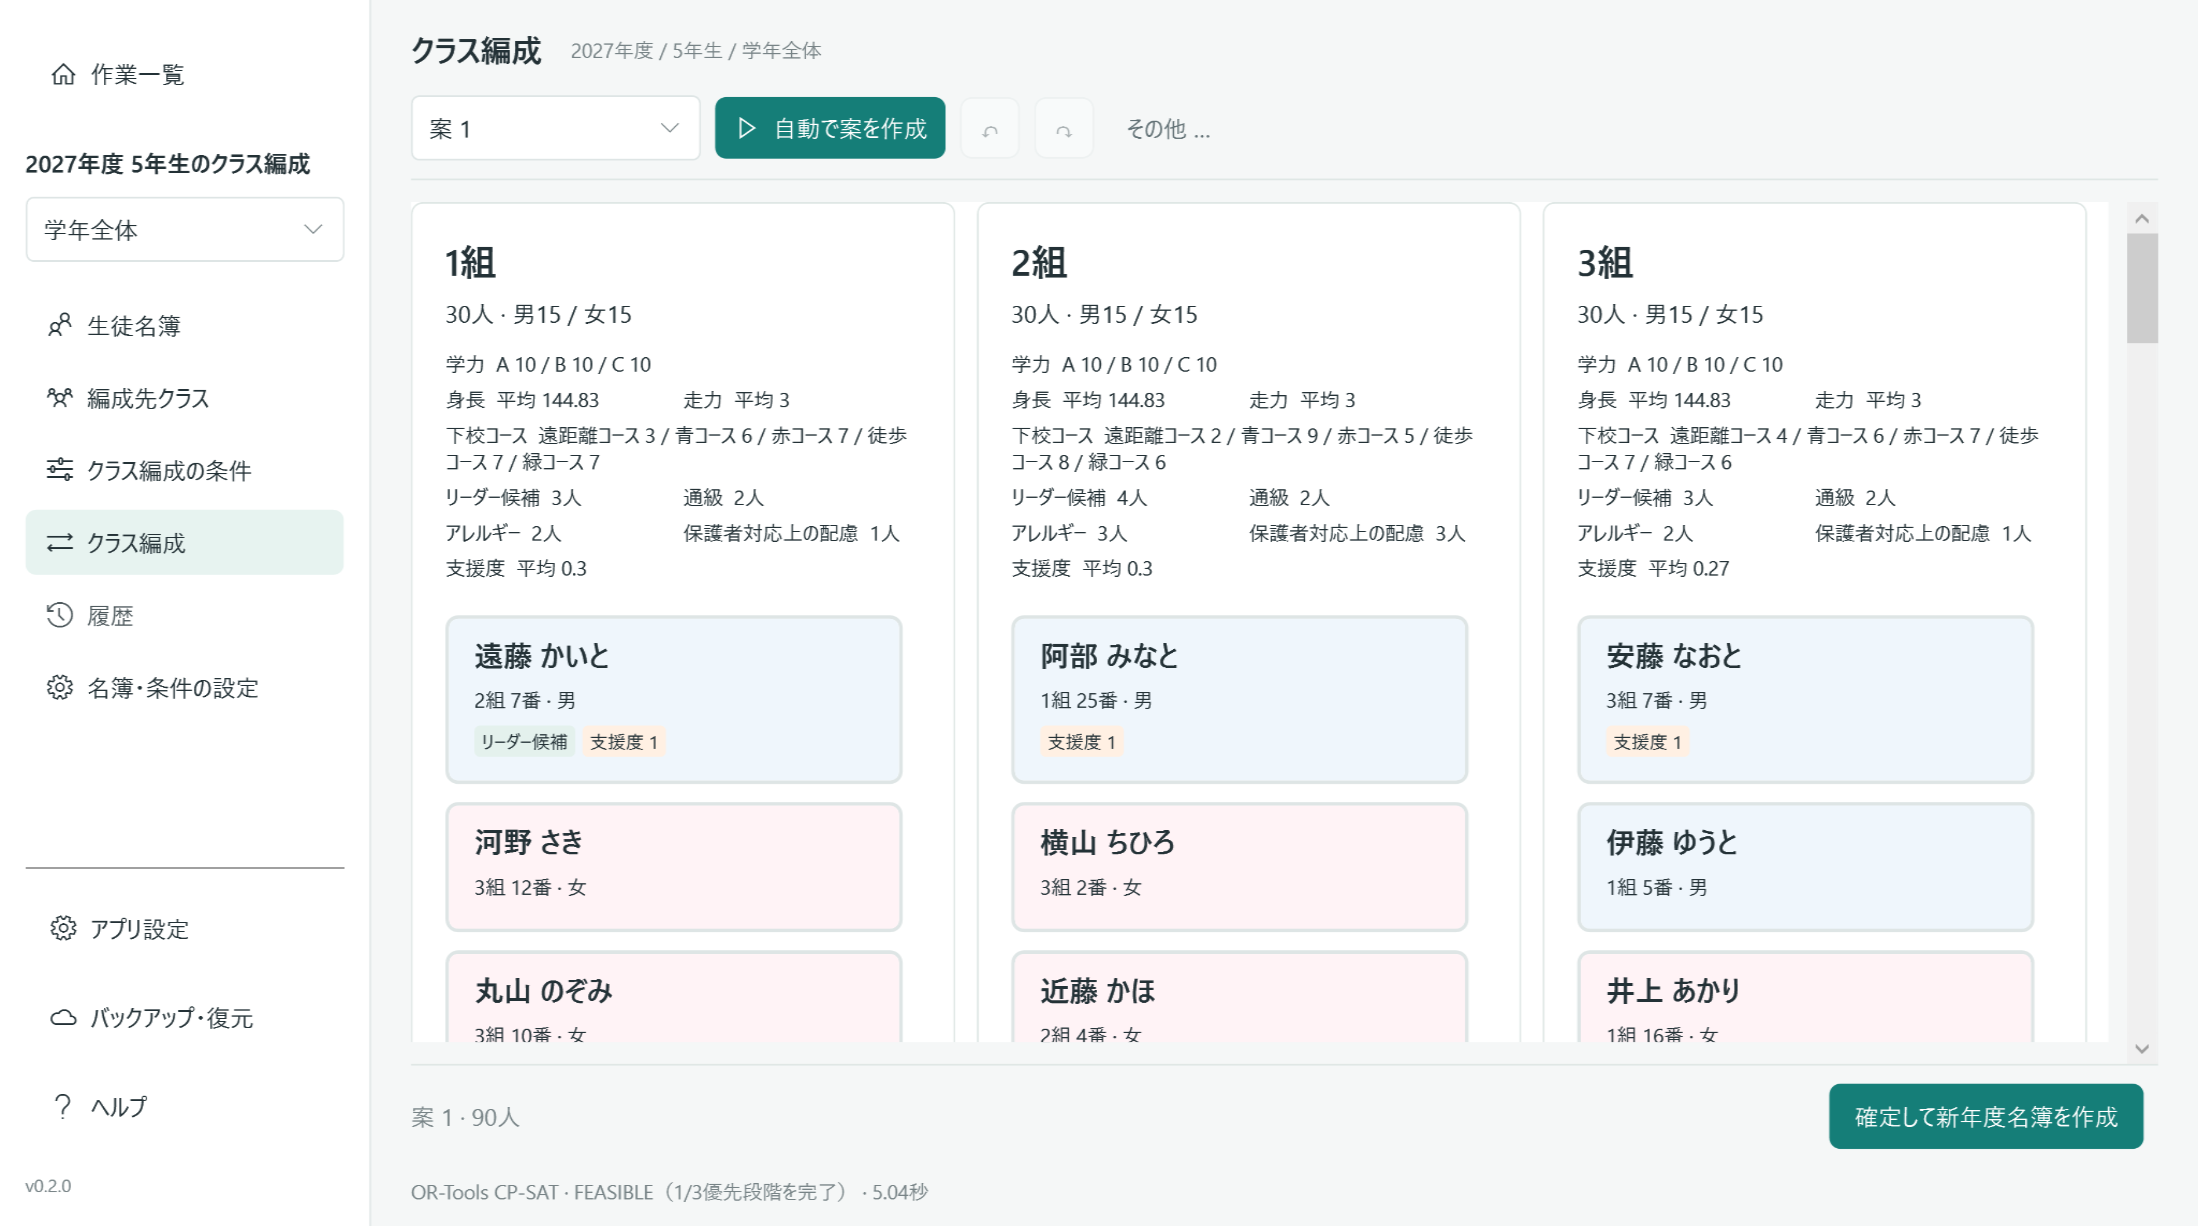The image size is (2198, 1226).
Task: Click the scrollbar up arrow
Action: (2142, 218)
